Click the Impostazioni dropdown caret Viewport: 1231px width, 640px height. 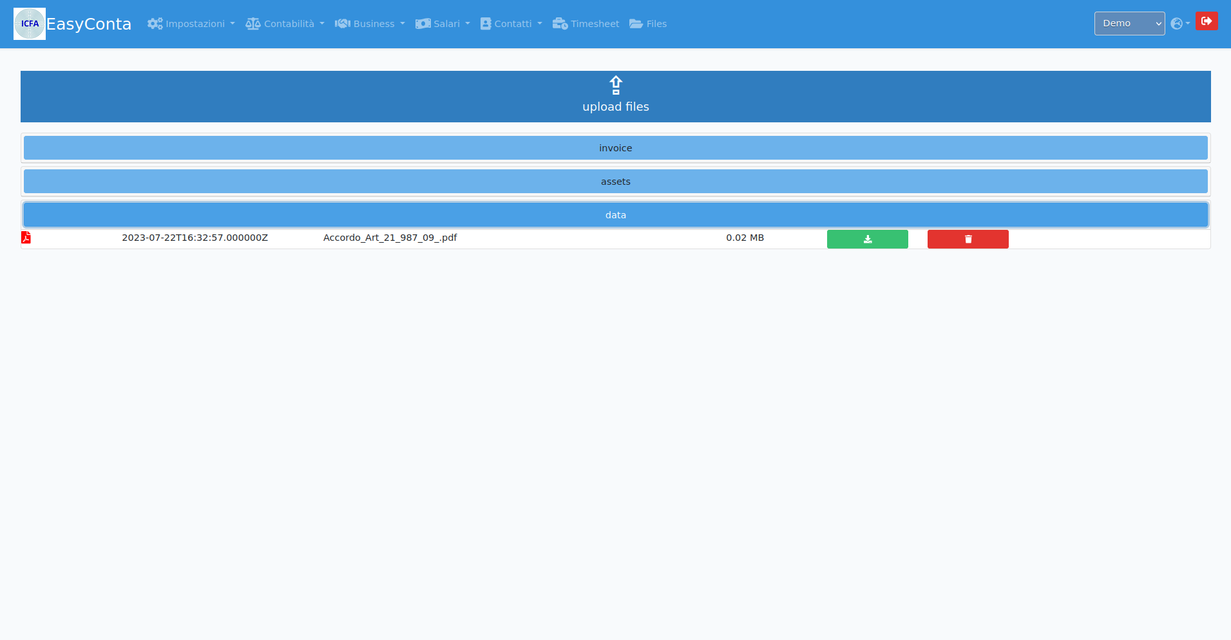[x=233, y=24]
